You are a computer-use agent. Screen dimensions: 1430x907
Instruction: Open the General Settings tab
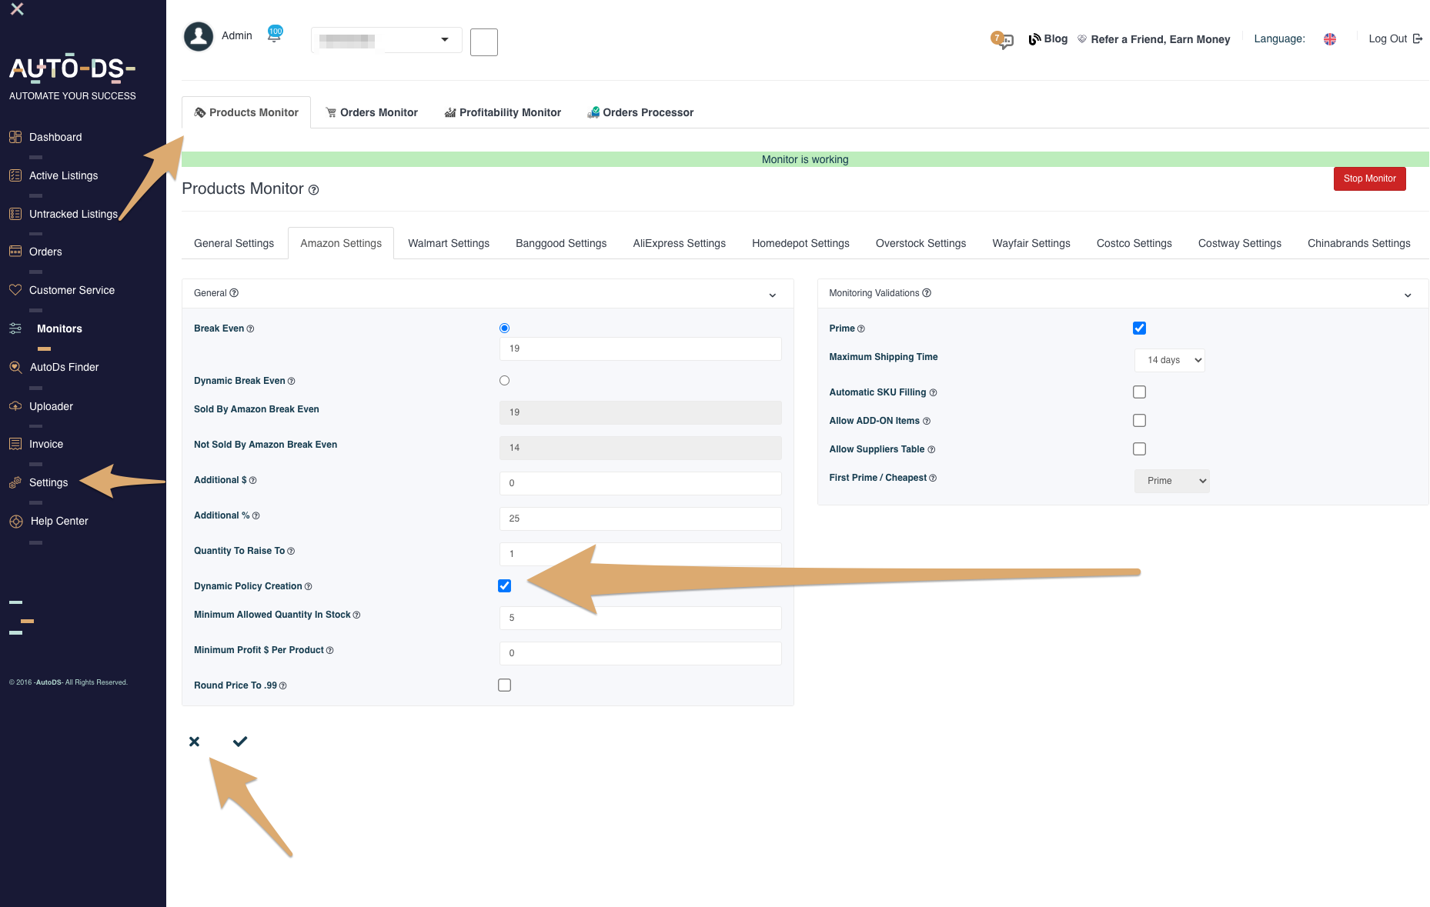click(234, 243)
